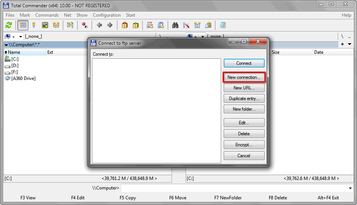The height and width of the screenshot is (205, 357).
Task: Click the Edit... button
Action: [x=244, y=122]
